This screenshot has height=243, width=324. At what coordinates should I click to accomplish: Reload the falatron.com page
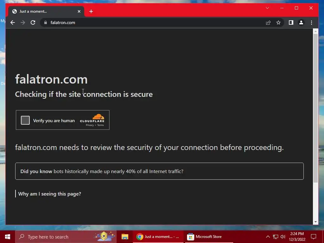click(x=33, y=22)
